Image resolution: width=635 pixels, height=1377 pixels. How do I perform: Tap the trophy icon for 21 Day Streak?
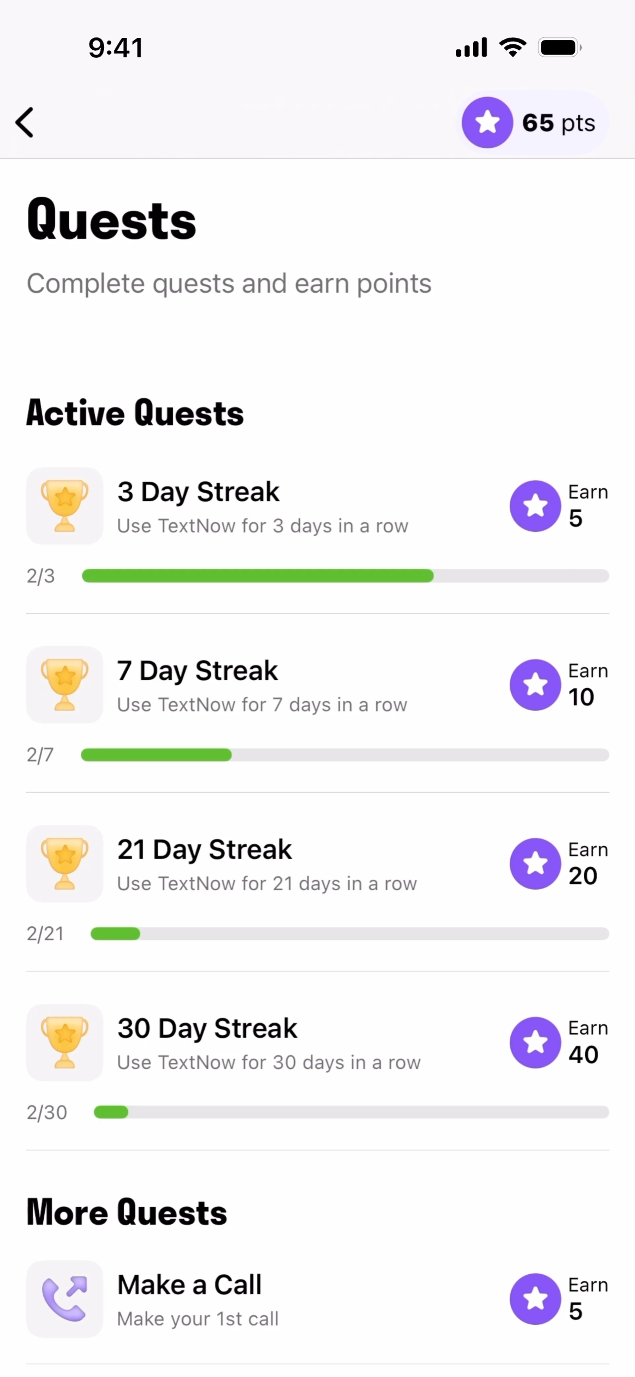pos(64,864)
